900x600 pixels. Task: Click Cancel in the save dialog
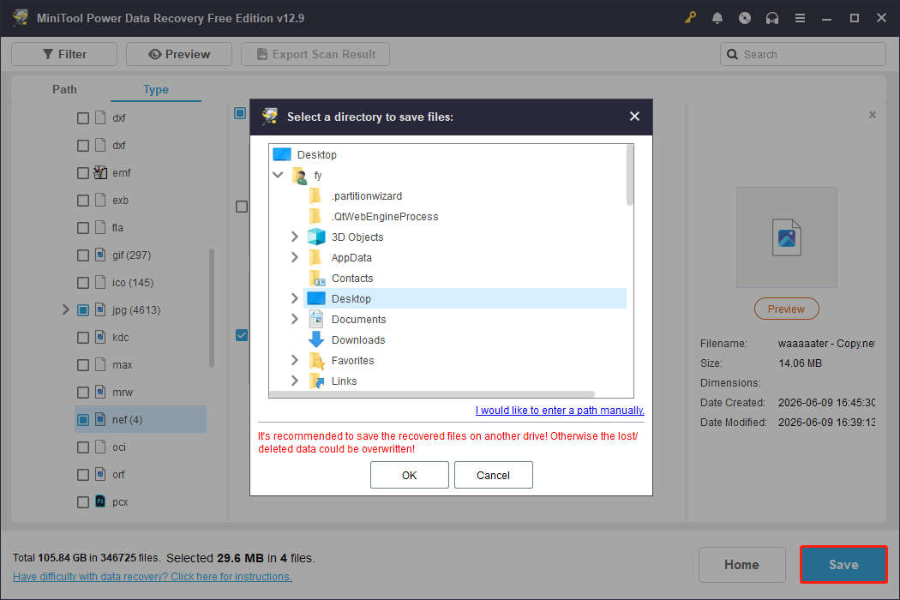tap(493, 475)
